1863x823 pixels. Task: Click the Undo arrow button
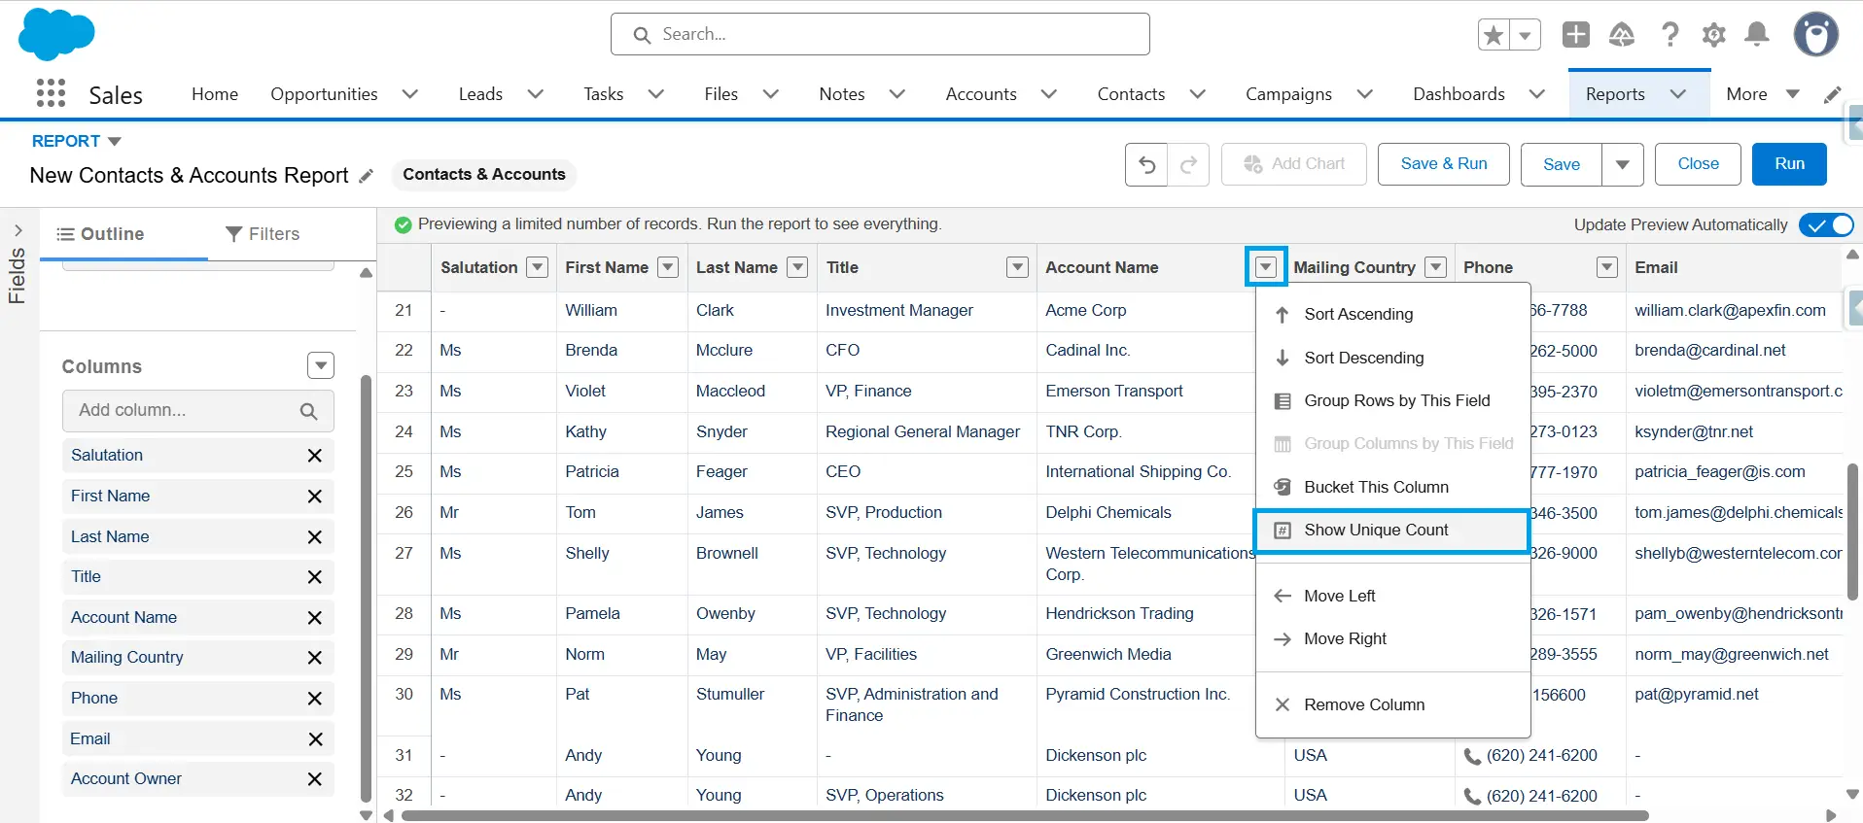tap(1146, 164)
